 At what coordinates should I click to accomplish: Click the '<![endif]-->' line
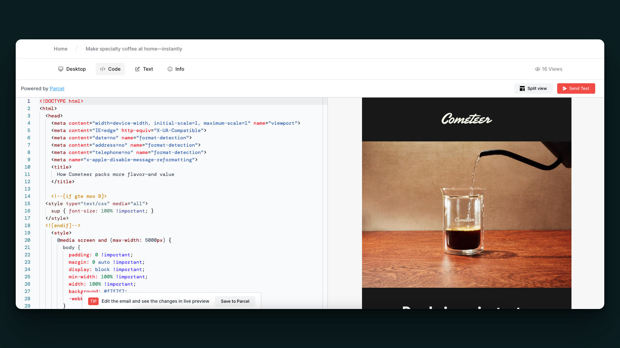click(x=63, y=225)
